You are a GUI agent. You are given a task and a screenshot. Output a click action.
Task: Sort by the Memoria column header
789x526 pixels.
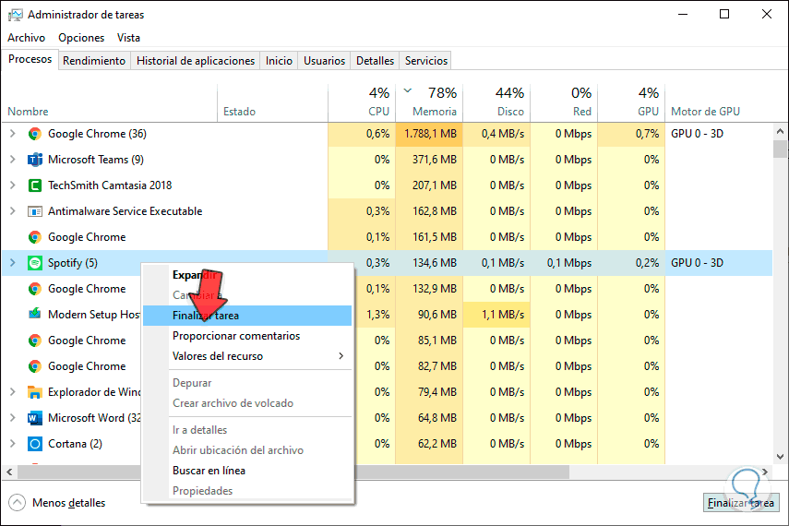(429, 103)
